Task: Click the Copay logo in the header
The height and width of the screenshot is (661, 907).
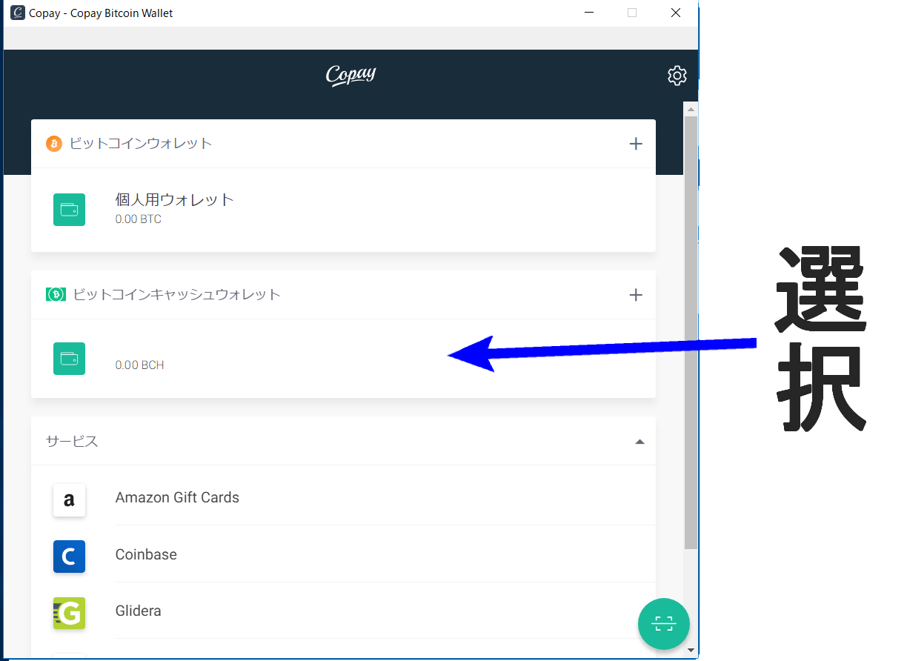Action: (x=350, y=75)
